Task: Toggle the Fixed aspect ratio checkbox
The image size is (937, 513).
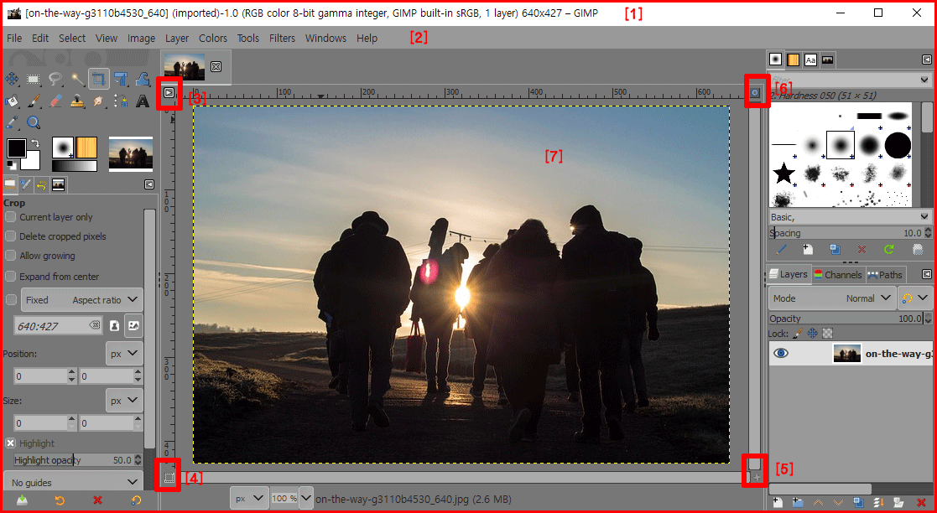Action: coord(10,300)
